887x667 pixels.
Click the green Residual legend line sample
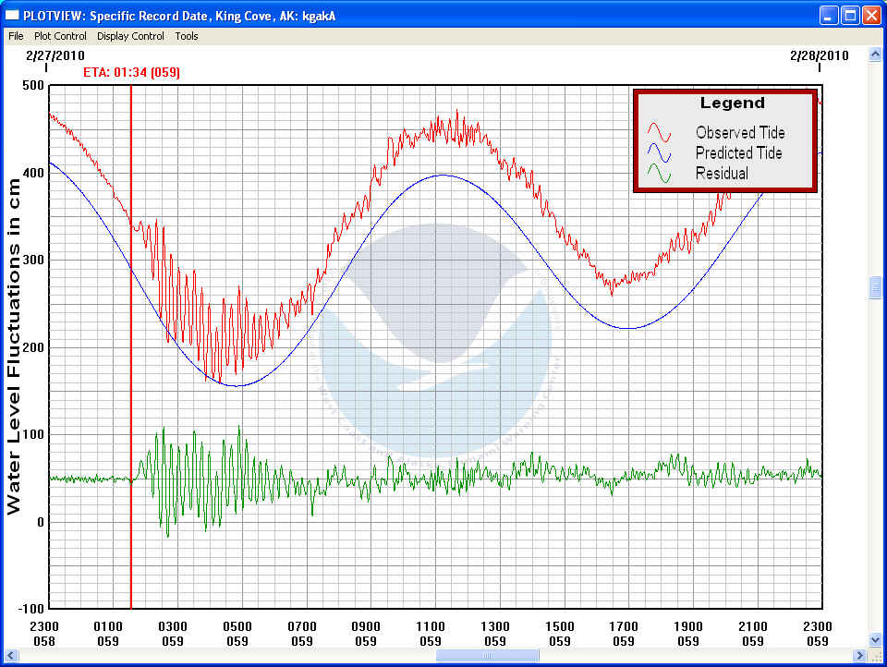[x=659, y=173]
